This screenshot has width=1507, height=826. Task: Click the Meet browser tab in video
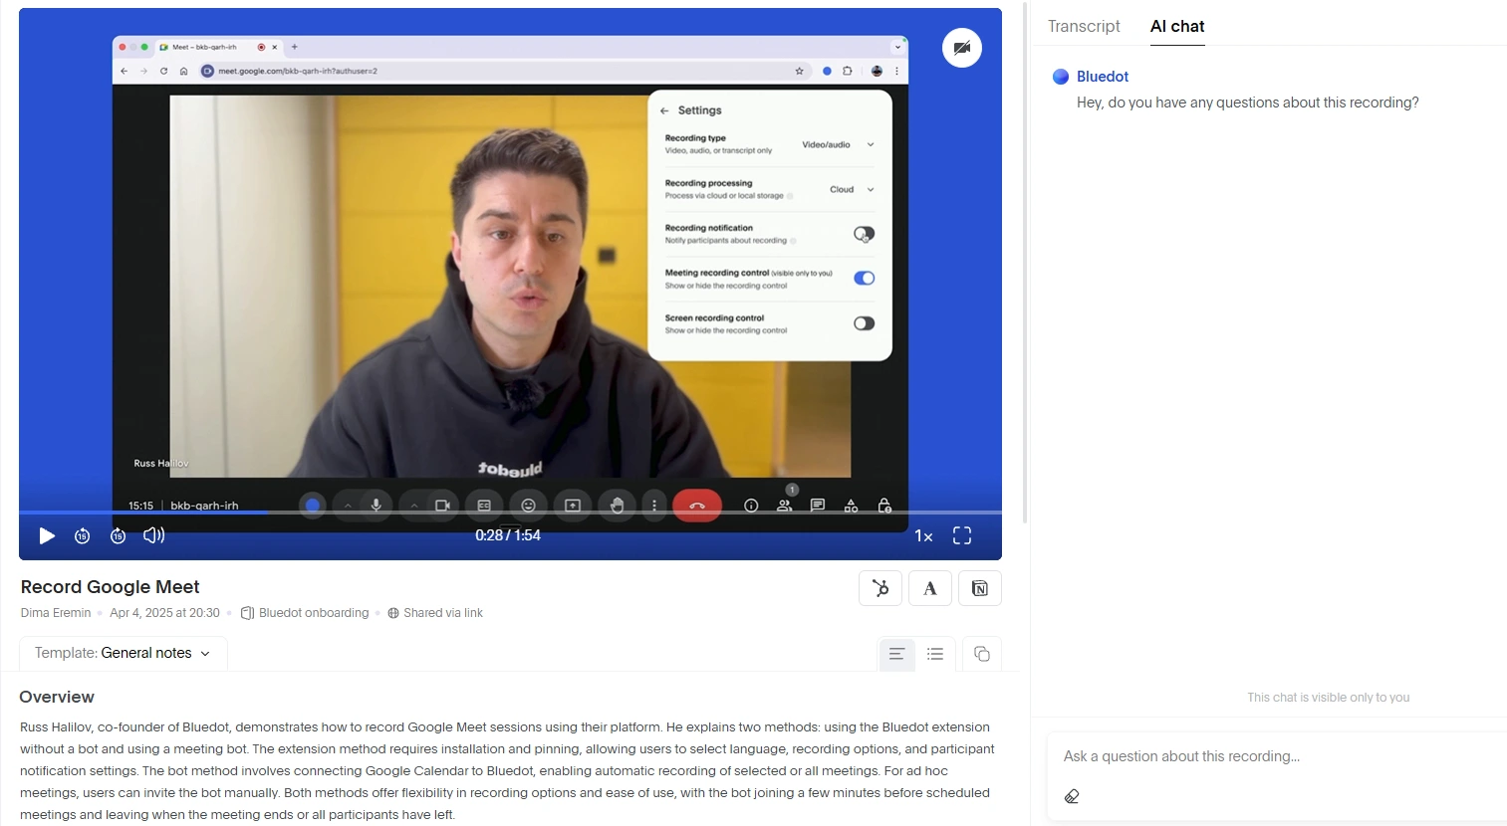pyautogui.click(x=219, y=47)
